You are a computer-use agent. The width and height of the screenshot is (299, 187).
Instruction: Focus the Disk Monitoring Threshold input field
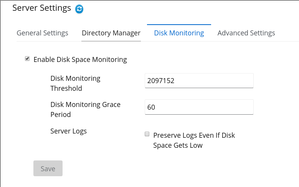point(199,81)
